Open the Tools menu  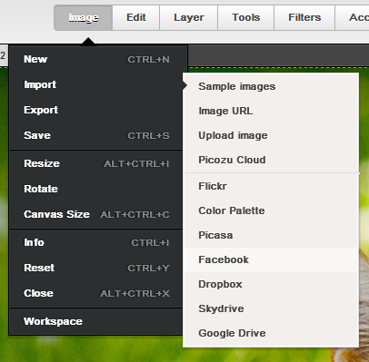[x=246, y=17]
